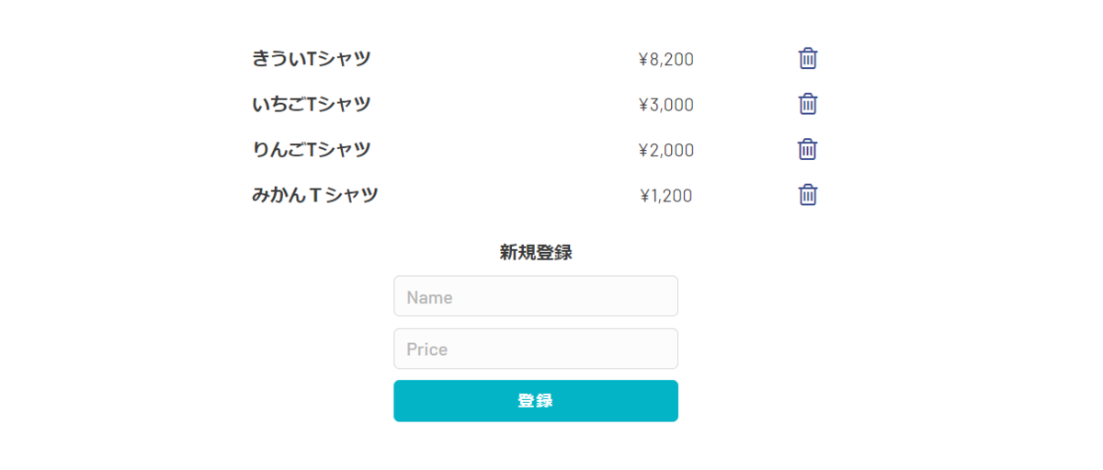Click the Name placeholder text
Screen dimensions: 1103x470
pyautogui.click(x=429, y=298)
